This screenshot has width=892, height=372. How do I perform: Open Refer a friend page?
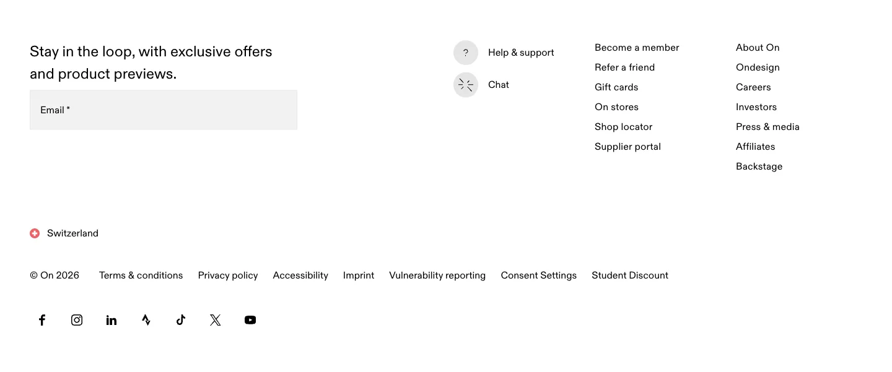pos(624,67)
